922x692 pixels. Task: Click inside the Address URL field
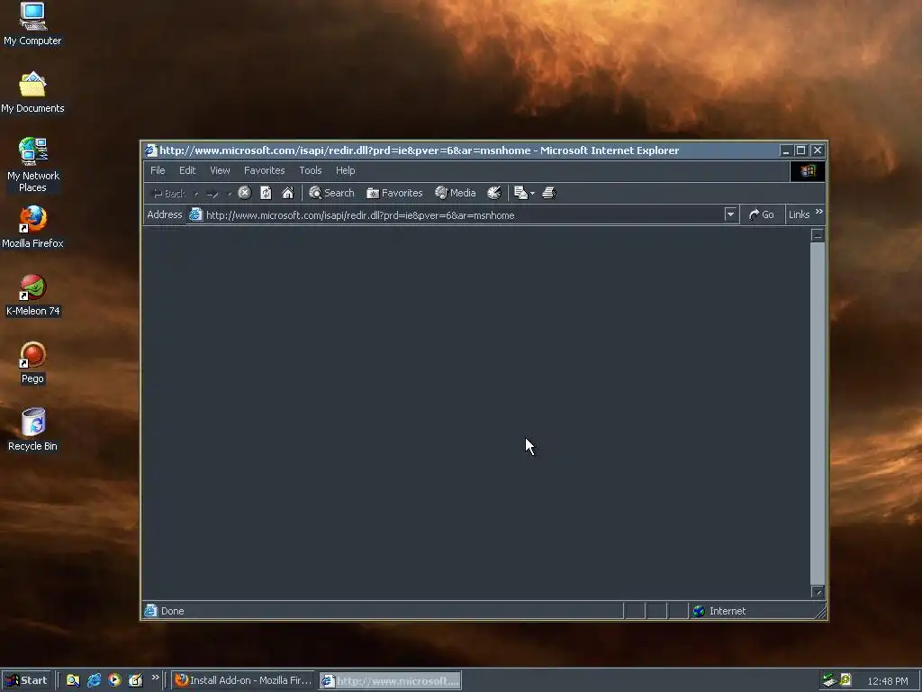[x=464, y=214]
